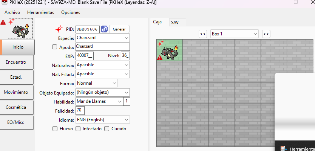
Task: Toggle the Infectado checkbox
Action: (x=78, y=129)
